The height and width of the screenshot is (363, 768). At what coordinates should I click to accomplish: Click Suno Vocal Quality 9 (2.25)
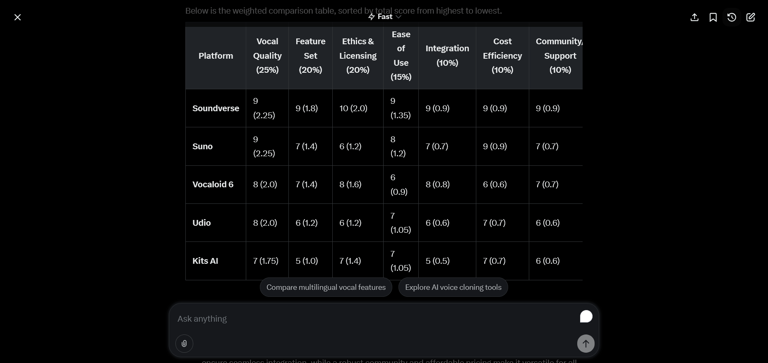pyautogui.click(x=264, y=146)
